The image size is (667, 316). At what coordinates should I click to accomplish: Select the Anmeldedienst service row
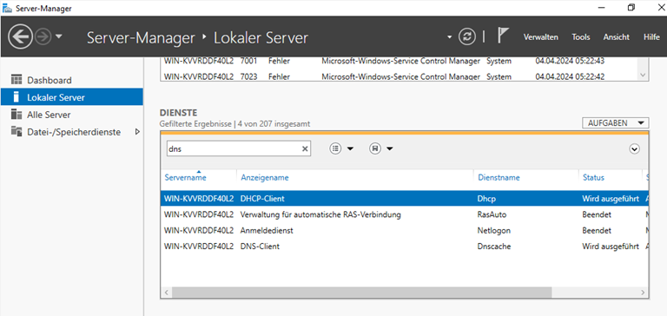404,231
